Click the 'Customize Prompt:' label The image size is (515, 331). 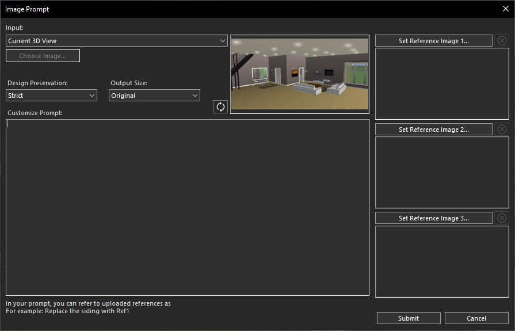(x=35, y=113)
